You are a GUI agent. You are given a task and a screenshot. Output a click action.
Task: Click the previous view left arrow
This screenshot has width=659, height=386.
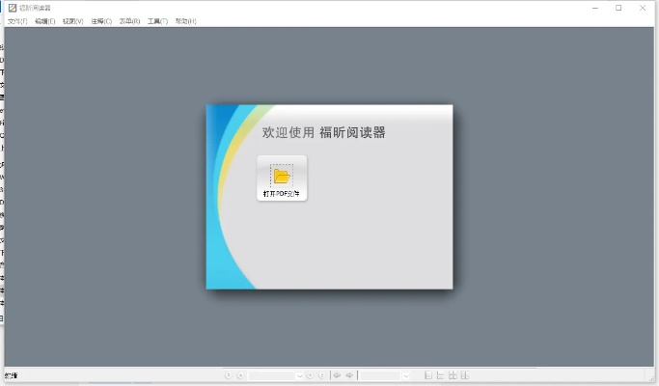point(337,375)
